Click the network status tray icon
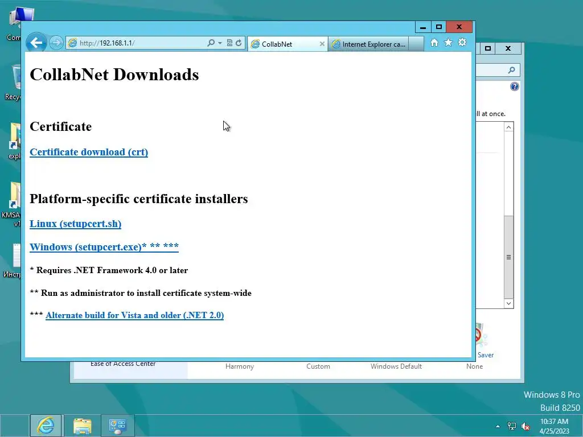583x437 pixels. pos(512,426)
